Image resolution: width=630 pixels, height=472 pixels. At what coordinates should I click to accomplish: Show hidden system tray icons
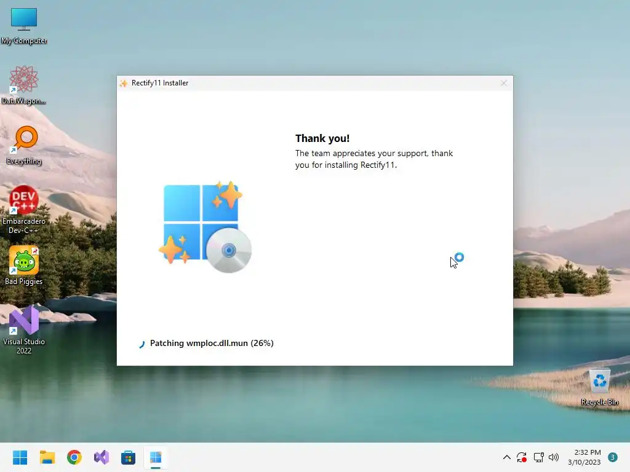pyautogui.click(x=507, y=457)
